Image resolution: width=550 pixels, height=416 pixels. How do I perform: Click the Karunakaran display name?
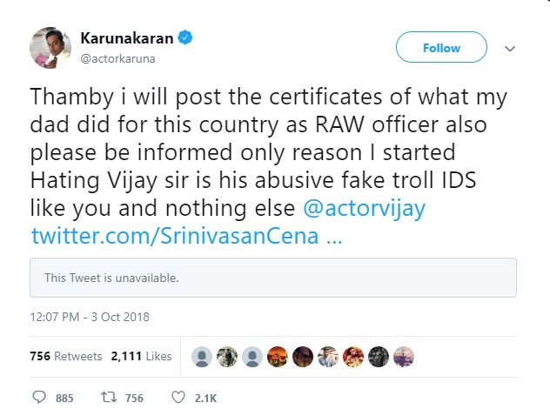127,38
